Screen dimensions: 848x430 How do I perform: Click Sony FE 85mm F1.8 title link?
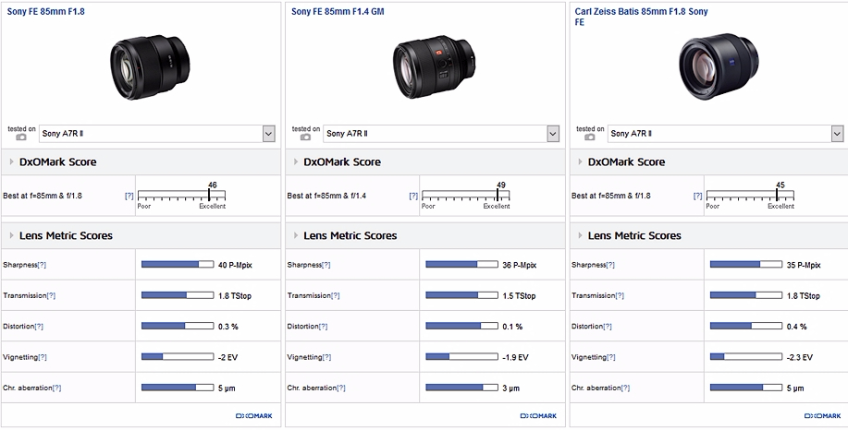(x=45, y=12)
